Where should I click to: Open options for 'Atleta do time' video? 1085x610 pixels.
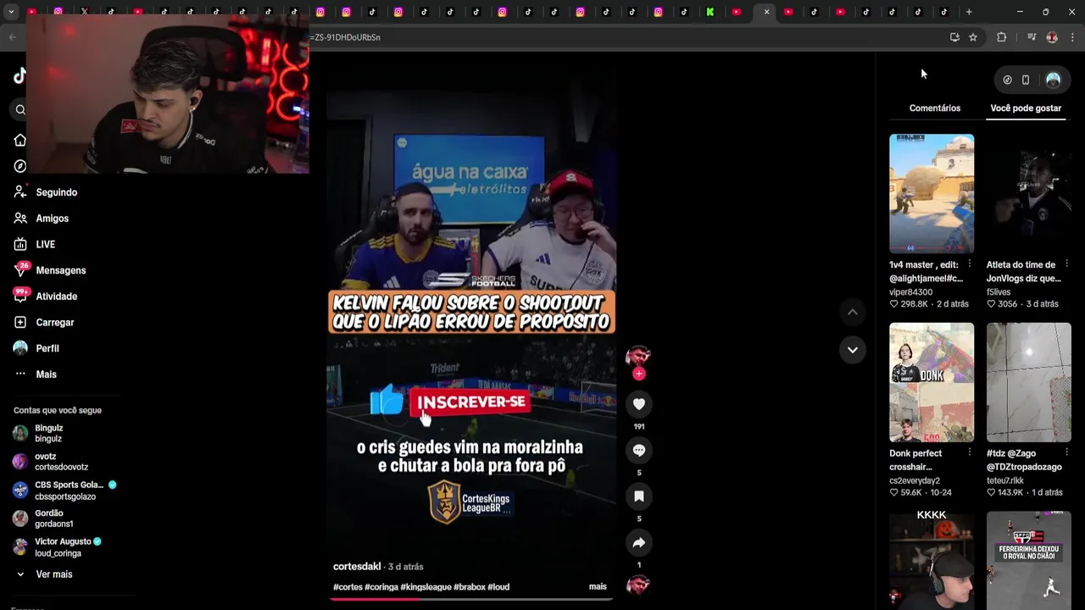(1066, 264)
